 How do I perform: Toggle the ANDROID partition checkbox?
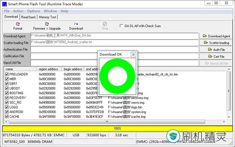click(7, 112)
